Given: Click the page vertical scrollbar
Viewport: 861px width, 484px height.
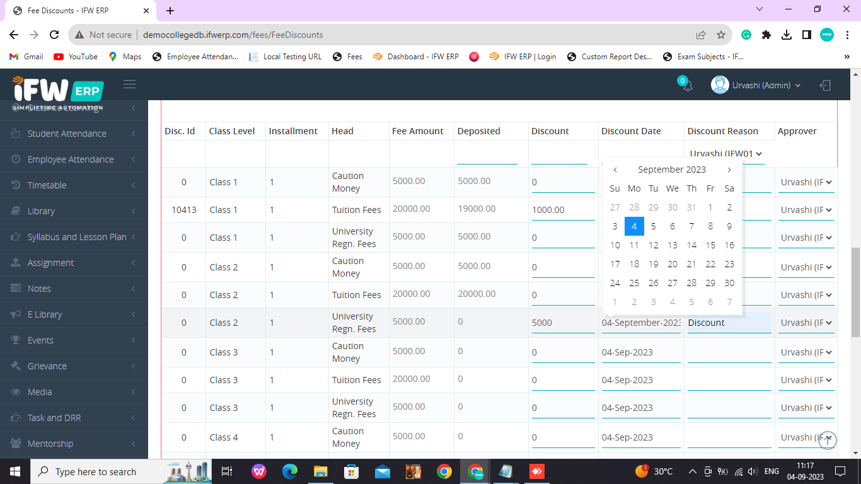Looking at the screenshot, I should [855, 292].
